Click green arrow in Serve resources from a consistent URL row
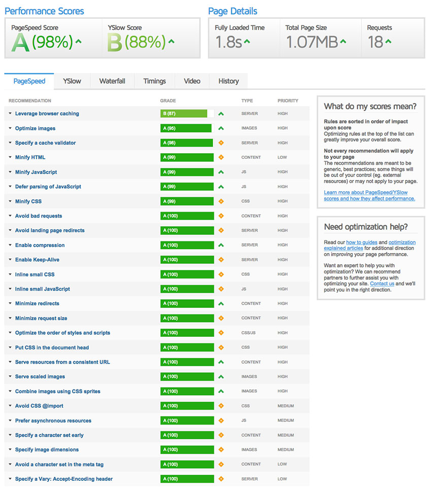This screenshot has height=493, width=431. (x=221, y=362)
